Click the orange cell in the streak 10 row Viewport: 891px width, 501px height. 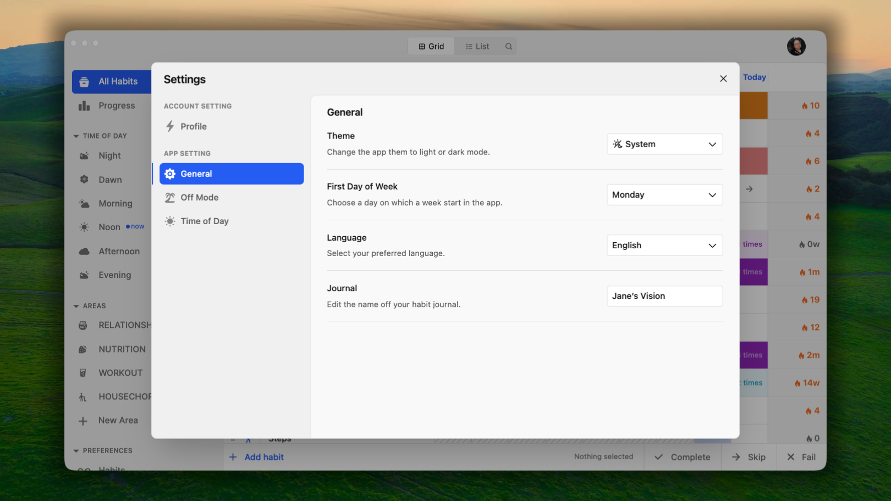754,105
